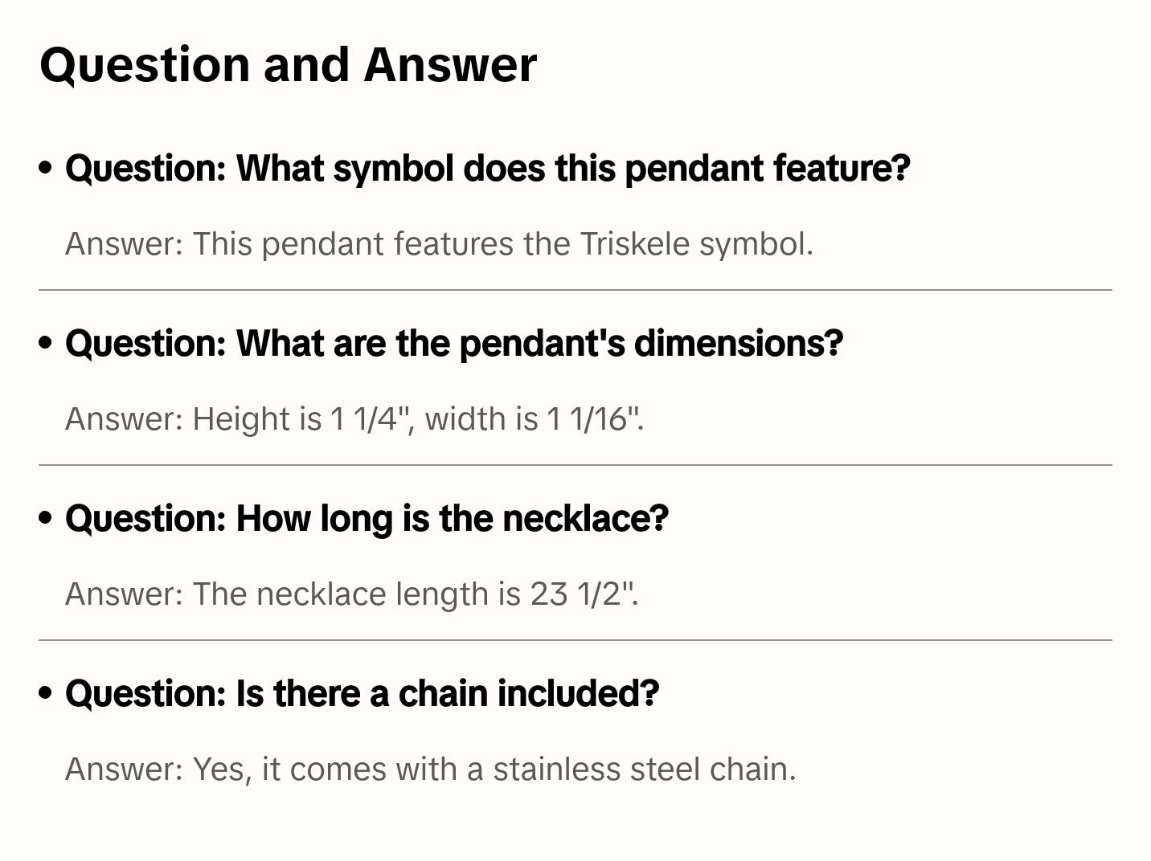
Task: Click the divider below the dimensions answer
Action: 575,465
